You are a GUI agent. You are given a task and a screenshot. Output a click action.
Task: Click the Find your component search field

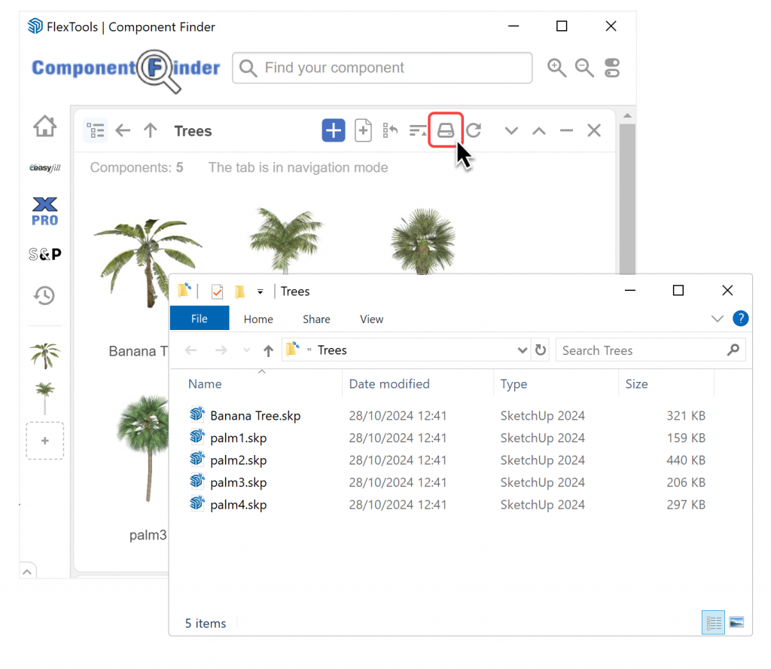coord(382,68)
